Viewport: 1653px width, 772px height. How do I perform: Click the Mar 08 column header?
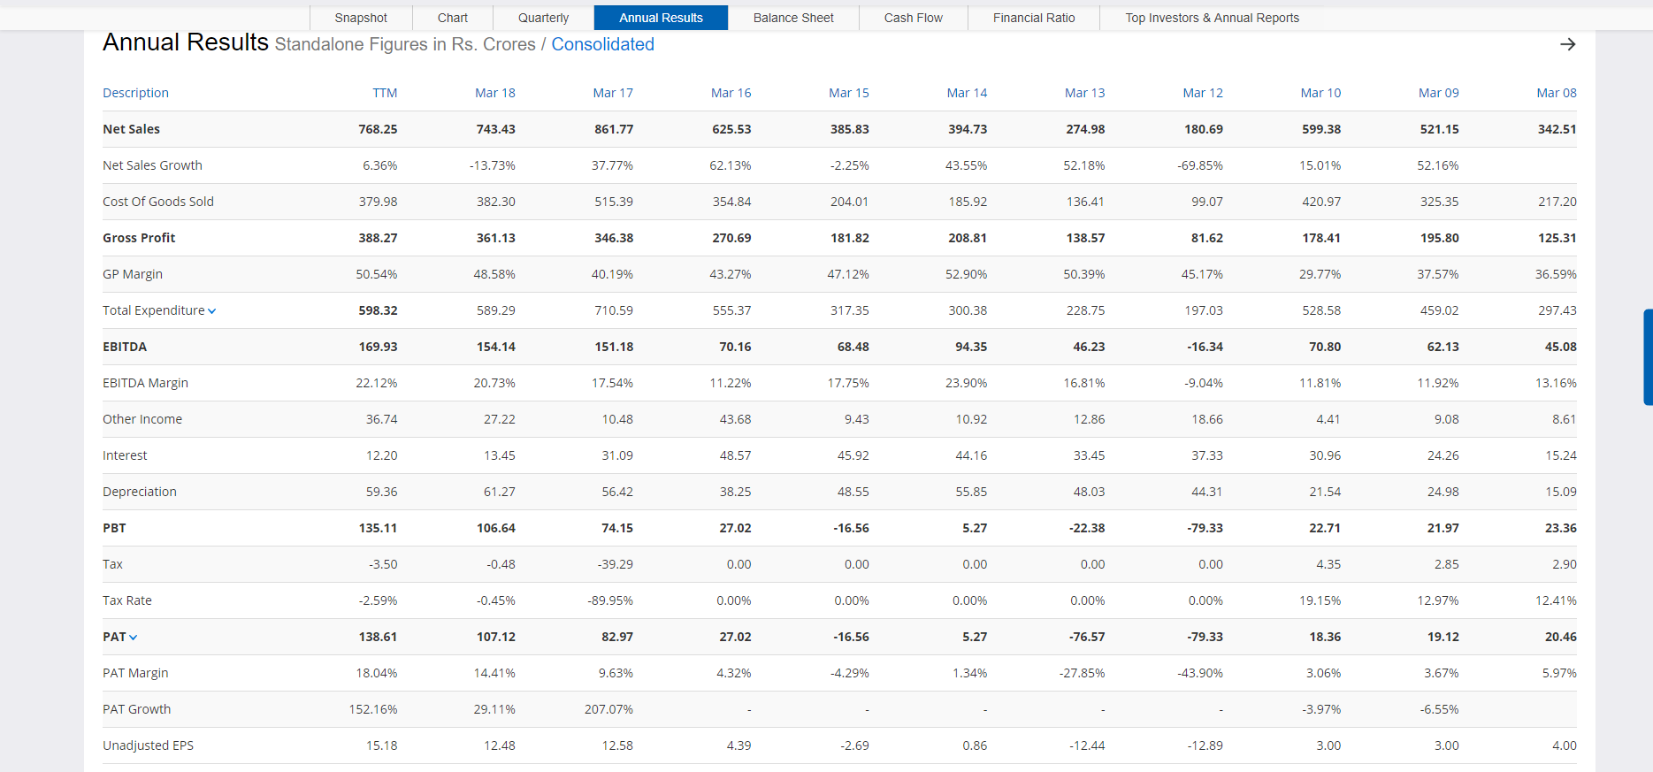point(1556,93)
